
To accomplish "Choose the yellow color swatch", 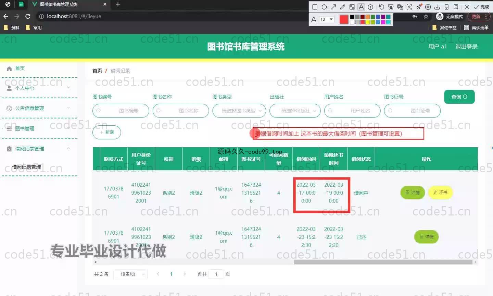I will pyautogui.click(x=367, y=22).
